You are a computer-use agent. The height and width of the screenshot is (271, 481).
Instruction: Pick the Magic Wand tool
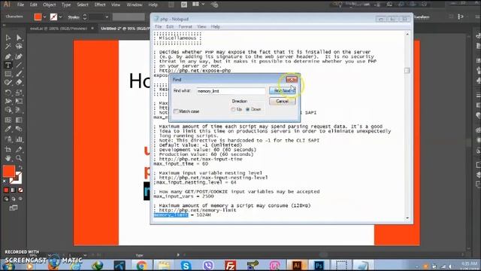pos(8,47)
